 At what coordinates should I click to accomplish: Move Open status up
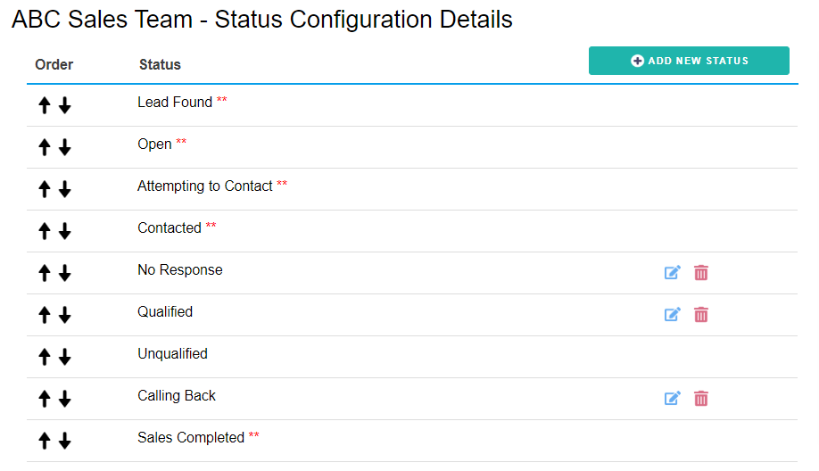click(x=45, y=147)
